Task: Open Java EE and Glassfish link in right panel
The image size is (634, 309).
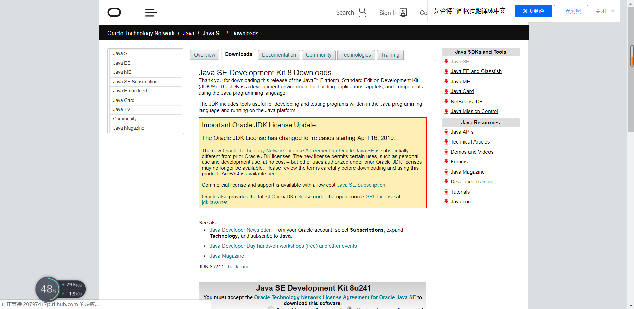Action: click(x=476, y=71)
